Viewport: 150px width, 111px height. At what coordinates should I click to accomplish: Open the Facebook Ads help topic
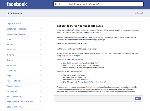click(13, 91)
